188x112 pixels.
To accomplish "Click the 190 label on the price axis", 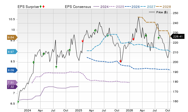I will [x=176, y=72].
